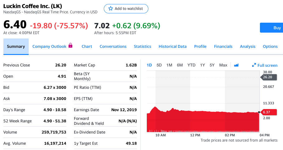
Task: Click the Market Cap value 1.62B
Action: pyautogui.click(x=131, y=65)
